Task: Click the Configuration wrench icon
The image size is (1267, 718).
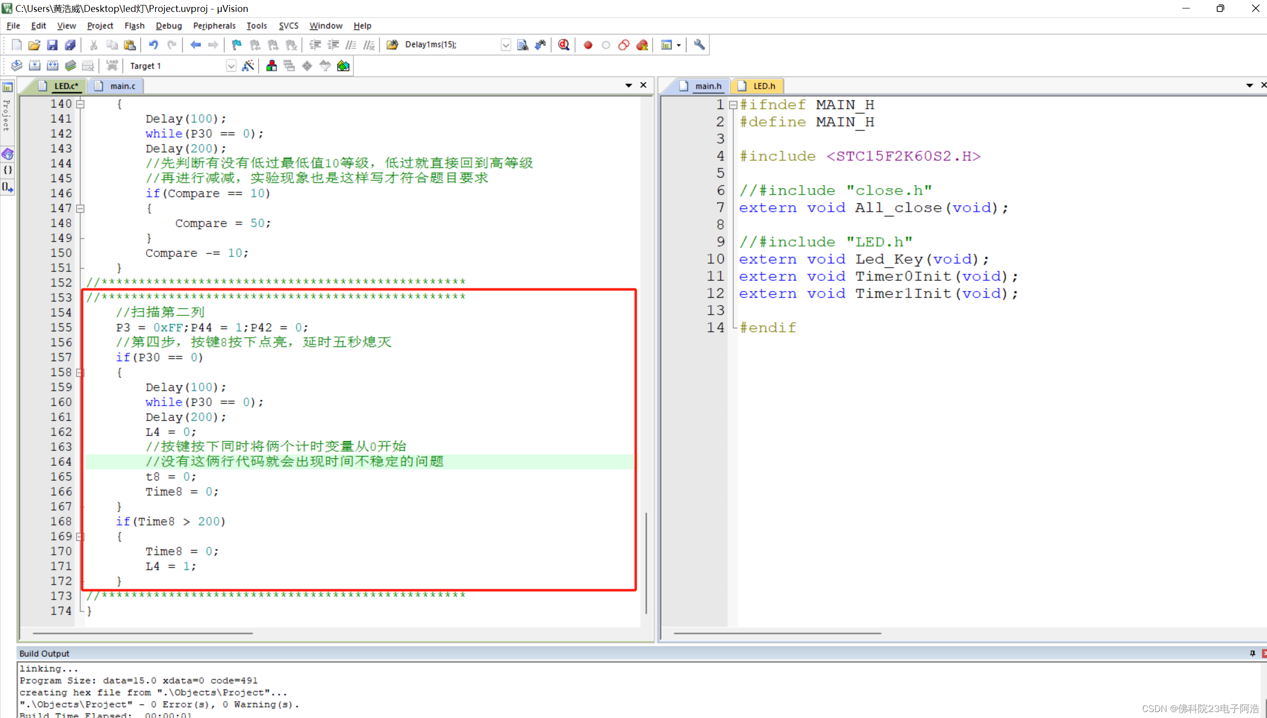Action: coord(699,45)
